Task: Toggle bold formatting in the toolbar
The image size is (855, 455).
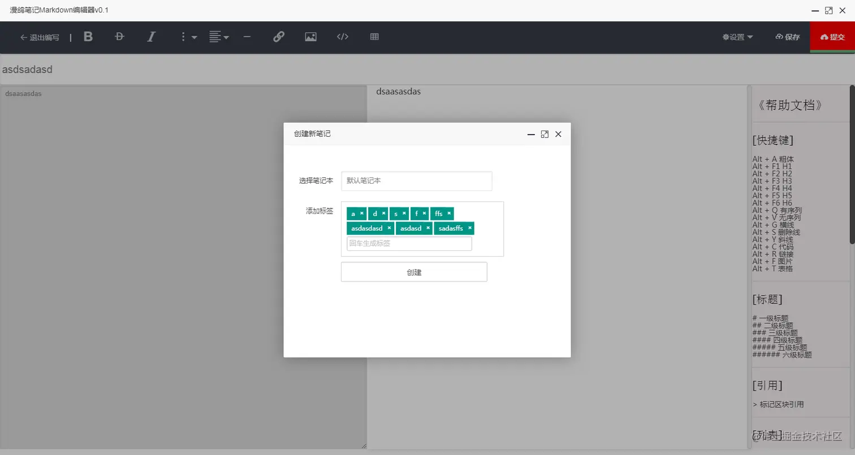Action: pos(88,37)
